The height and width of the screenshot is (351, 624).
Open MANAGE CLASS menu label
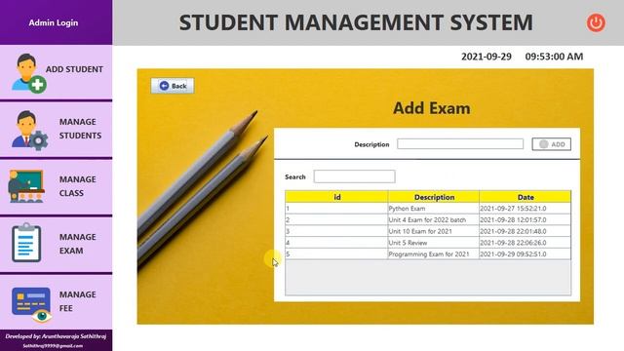click(x=77, y=186)
